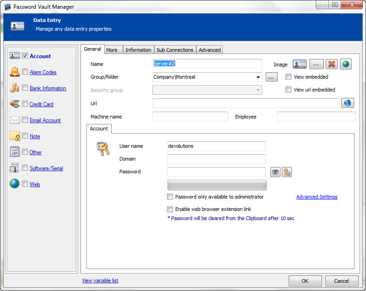Click the Cancel button
The height and width of the screenshot is (291, 366).
click(x=341, y=281)
